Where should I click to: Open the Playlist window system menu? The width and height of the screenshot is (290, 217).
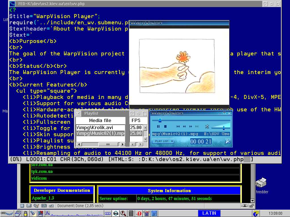pyautogui.click(x=78, y=114)
